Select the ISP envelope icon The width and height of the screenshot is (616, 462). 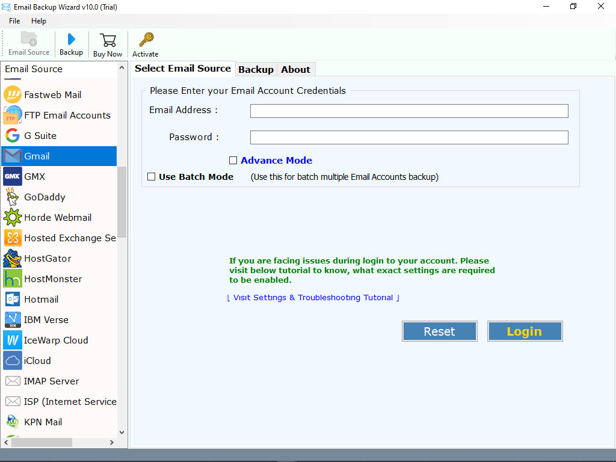click(13, 401)
